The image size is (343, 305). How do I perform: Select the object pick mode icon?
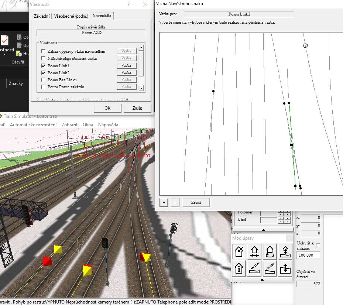(239, 251)
